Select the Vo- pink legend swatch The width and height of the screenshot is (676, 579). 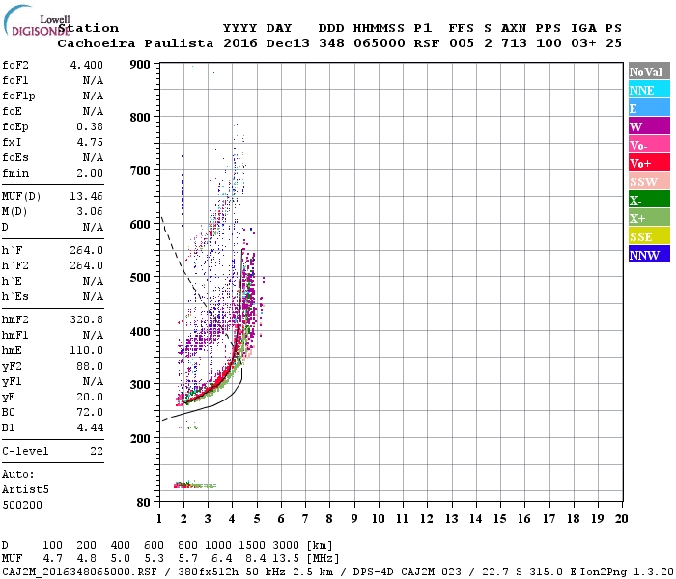click(649, 145)
